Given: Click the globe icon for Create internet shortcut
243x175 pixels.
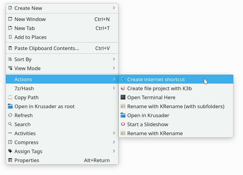Looking at the screenshot, I should [x=123, y=79].
